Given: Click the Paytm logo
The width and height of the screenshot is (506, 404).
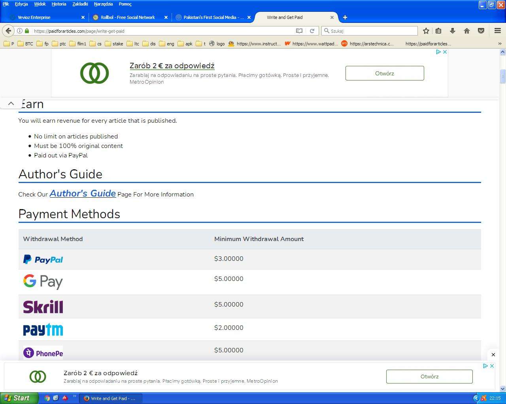Looking at the screenshot, I should coord(43,330).
